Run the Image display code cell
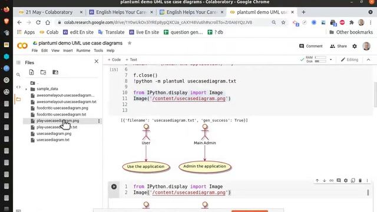 [114, 187]
